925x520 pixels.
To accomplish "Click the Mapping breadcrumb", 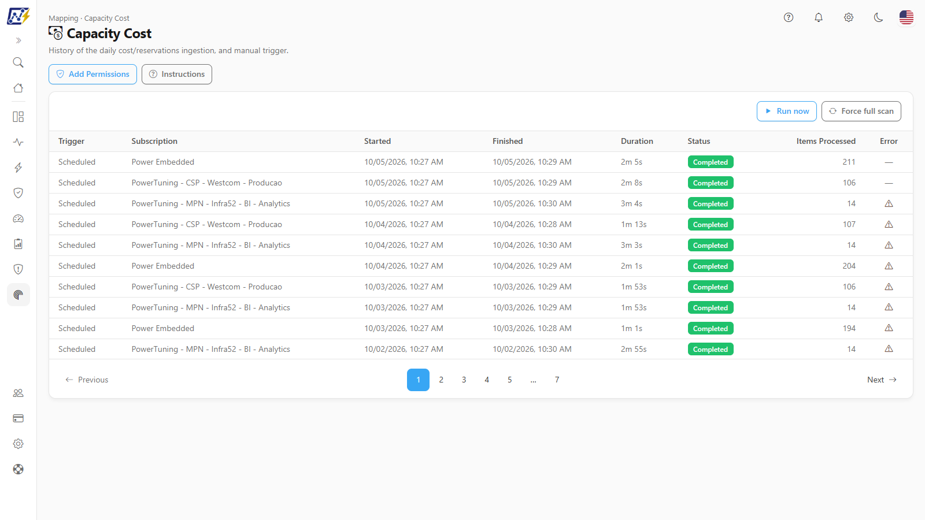I will [x=63, y=18].
